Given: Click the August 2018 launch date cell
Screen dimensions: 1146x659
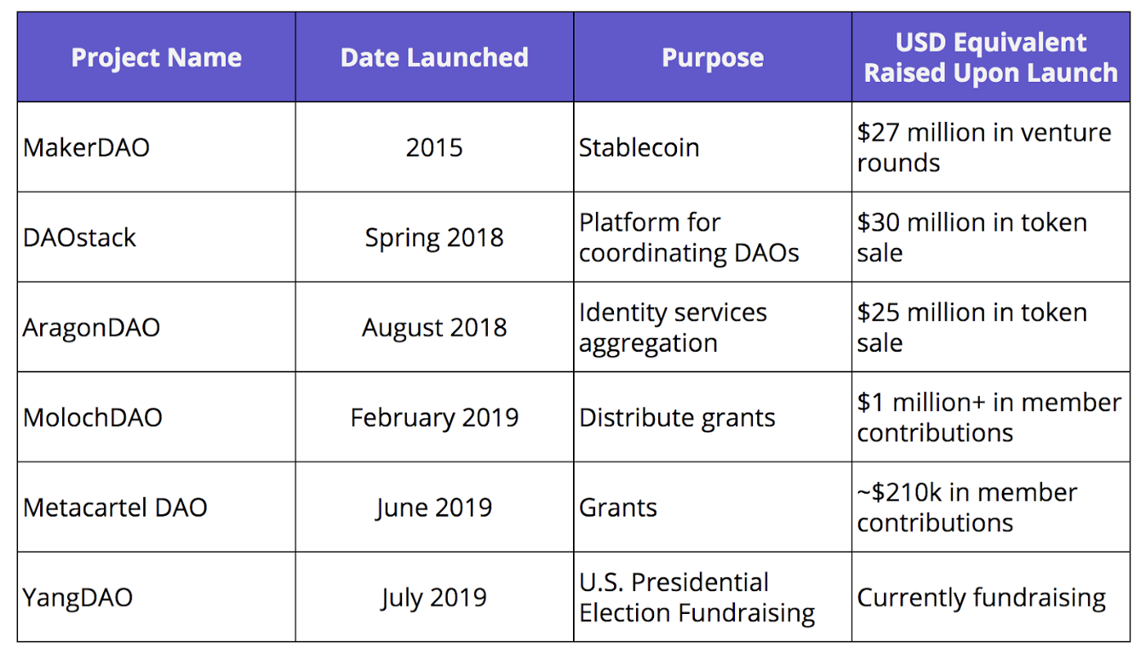Looking at the screenshot, I should click(x=434, y=327).
